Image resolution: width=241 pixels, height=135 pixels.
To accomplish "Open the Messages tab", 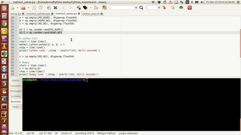I will coord(15,91).
